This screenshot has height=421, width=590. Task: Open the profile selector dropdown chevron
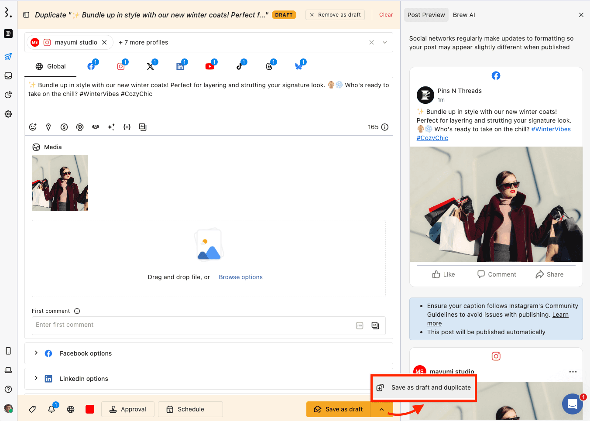385,42
